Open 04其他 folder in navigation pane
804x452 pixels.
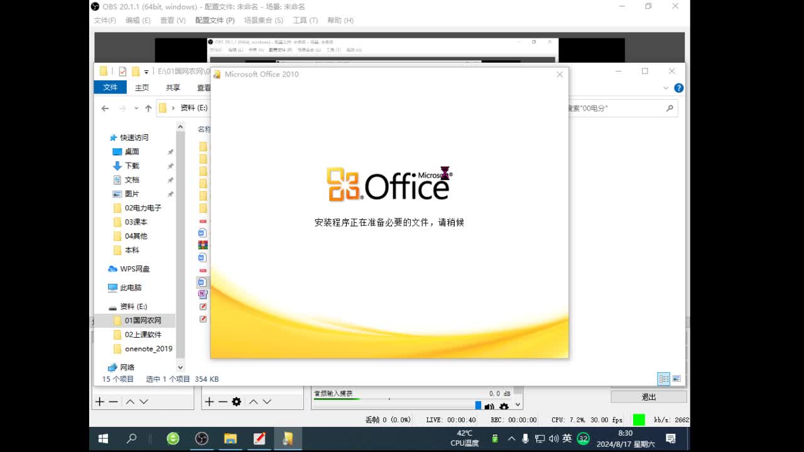pos(136,236)
